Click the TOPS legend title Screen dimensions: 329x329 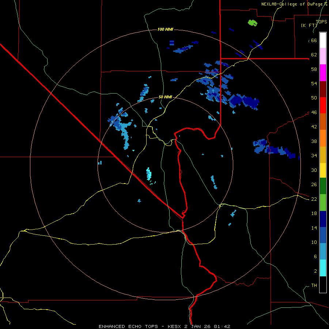tap(321, 22)
